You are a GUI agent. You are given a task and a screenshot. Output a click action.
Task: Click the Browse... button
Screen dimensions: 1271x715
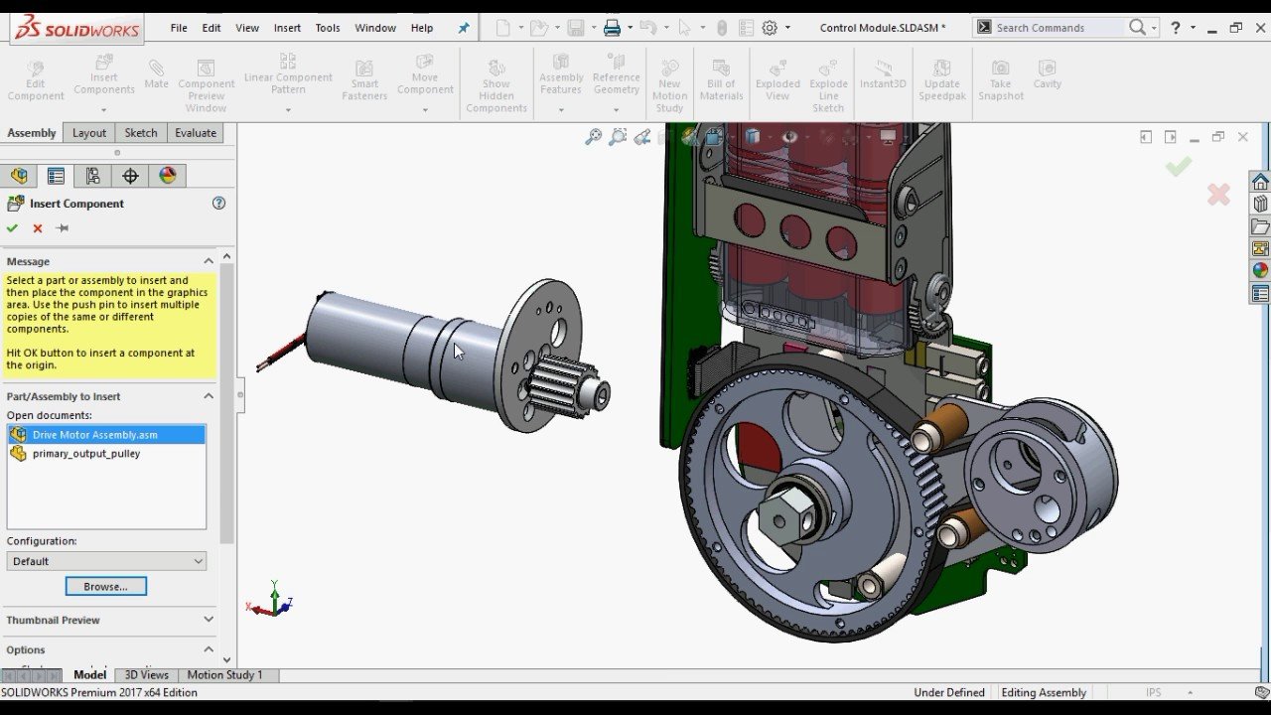(106, 587)
